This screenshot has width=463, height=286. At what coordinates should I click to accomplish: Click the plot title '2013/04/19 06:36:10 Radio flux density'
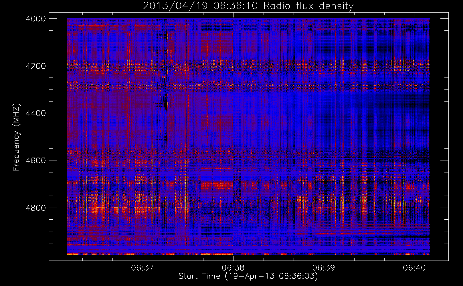(x=248, y=6)
